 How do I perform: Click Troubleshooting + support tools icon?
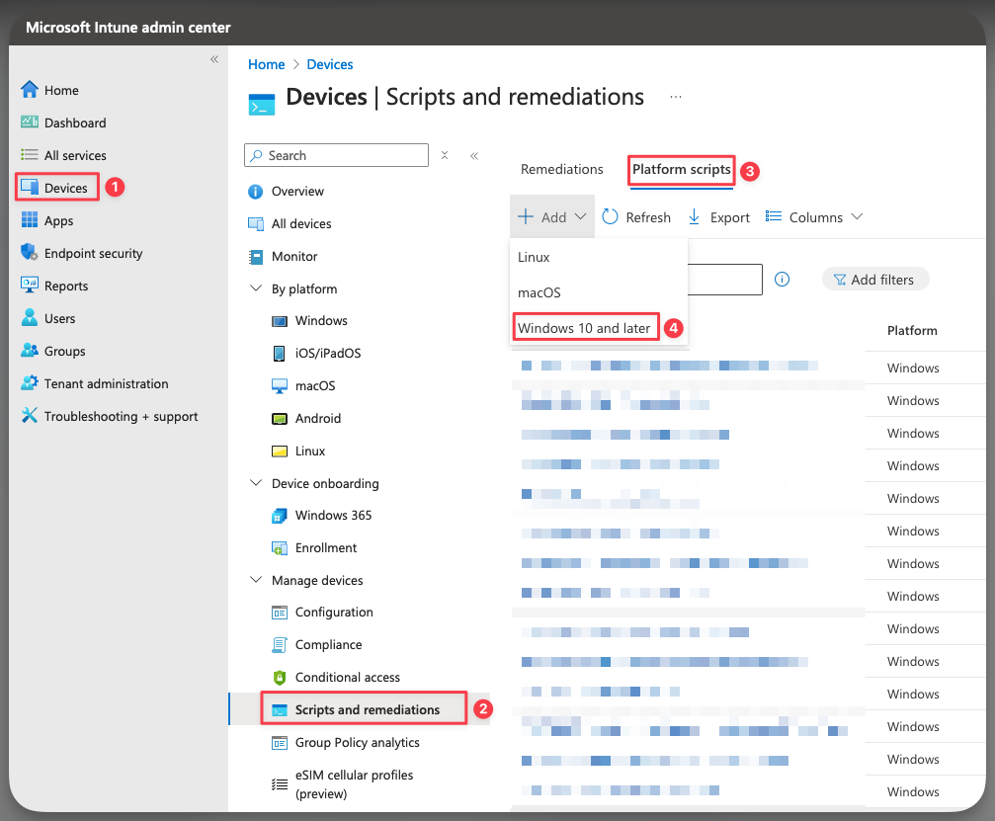[x=30, y=416]
